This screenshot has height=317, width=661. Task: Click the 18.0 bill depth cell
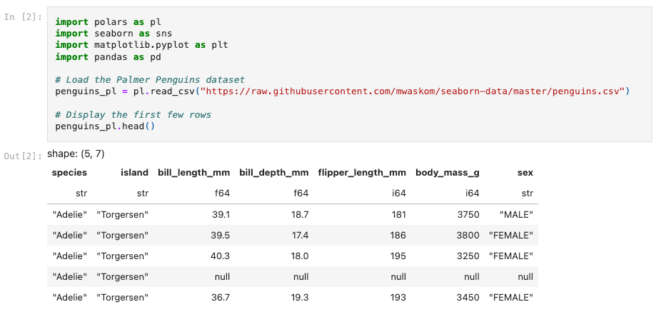click(300, 256)
